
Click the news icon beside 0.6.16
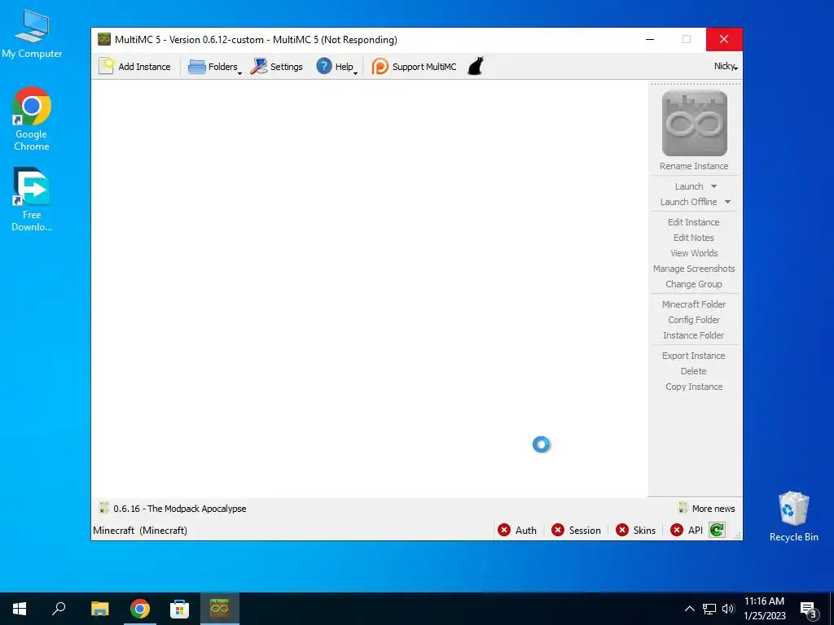[103, 508]
